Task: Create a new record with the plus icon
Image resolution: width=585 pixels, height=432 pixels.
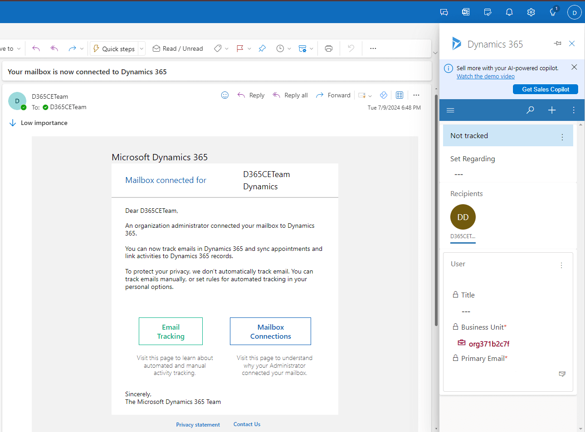Action: (552, 110)
